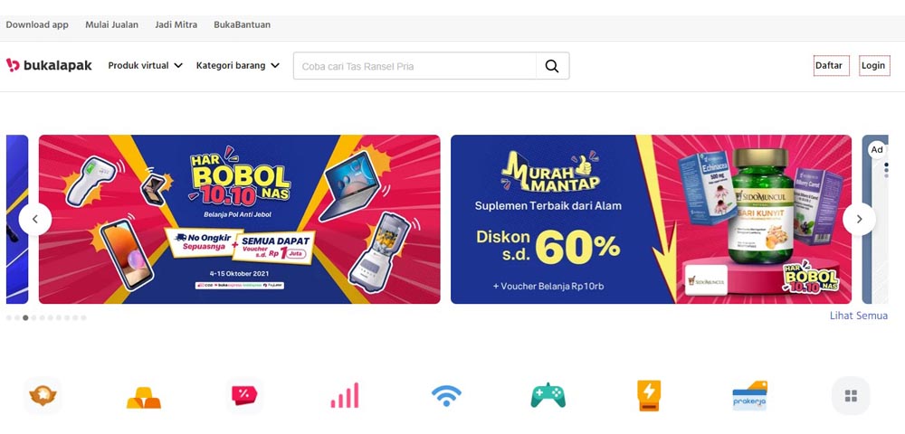Open the Download app menu item

pos(37,24)
